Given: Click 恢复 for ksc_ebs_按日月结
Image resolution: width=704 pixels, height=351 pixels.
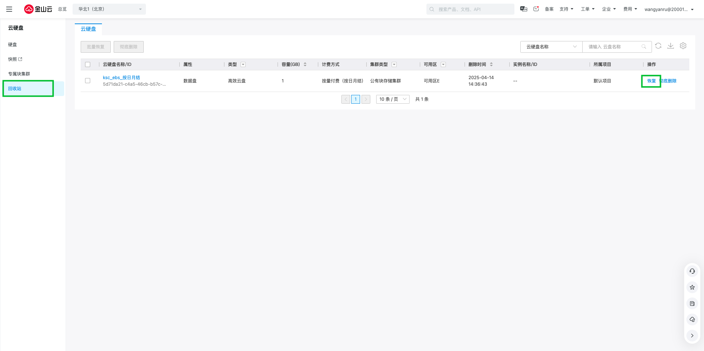Looking at the screenshot, I should pyautogui.click(x=652, y=81).
